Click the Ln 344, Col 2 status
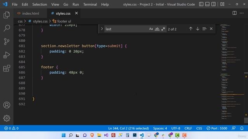248x139 pixels. coord(128,128)
